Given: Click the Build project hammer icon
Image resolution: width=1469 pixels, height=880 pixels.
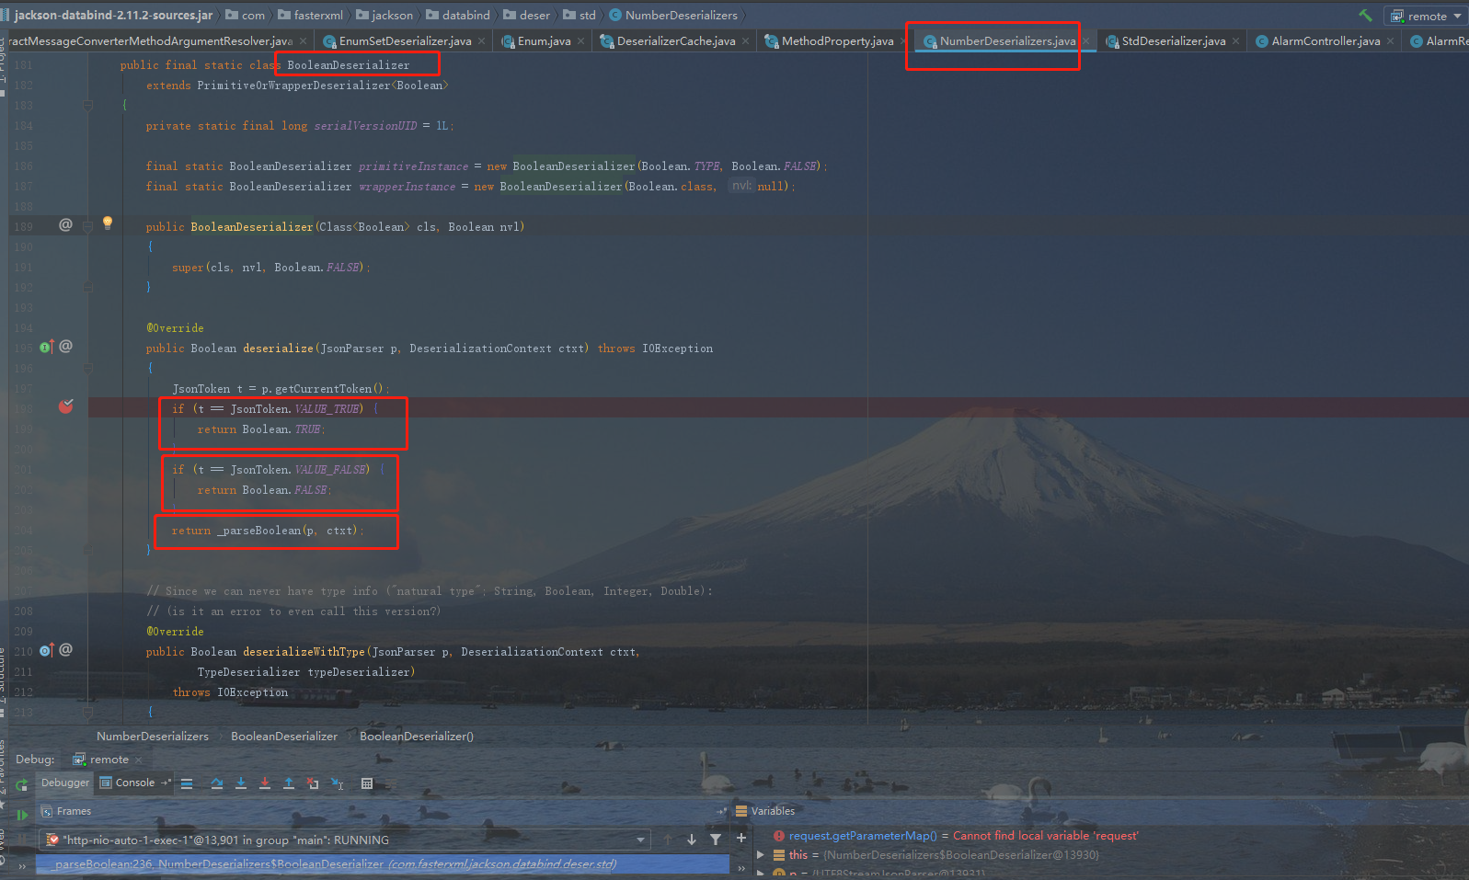Looking at the screenshot, I should click(x=1366, y=15).
